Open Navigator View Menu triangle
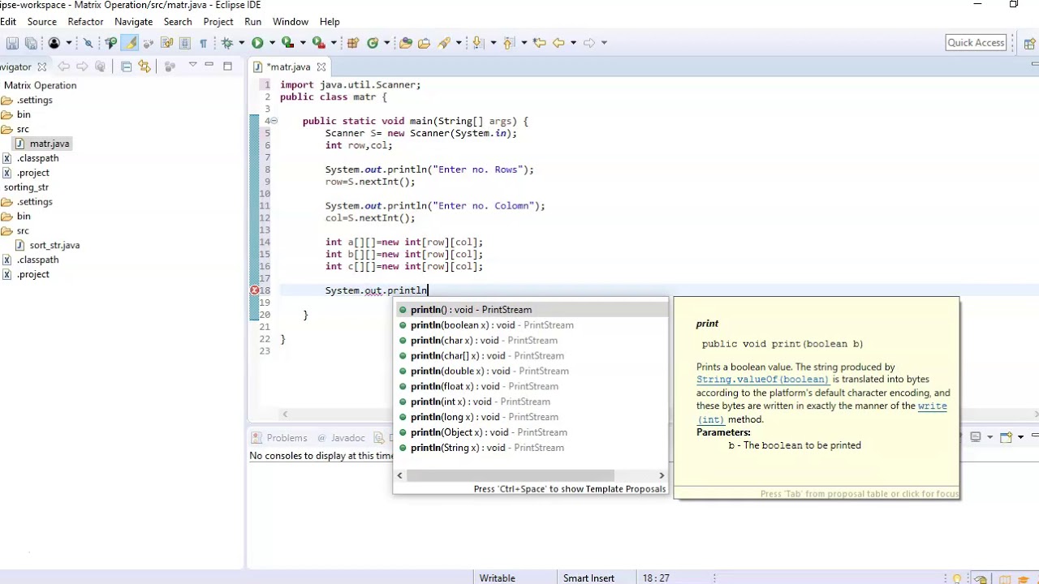Image resolution: width=1039 pixels, height=584 pixels. 192,64
